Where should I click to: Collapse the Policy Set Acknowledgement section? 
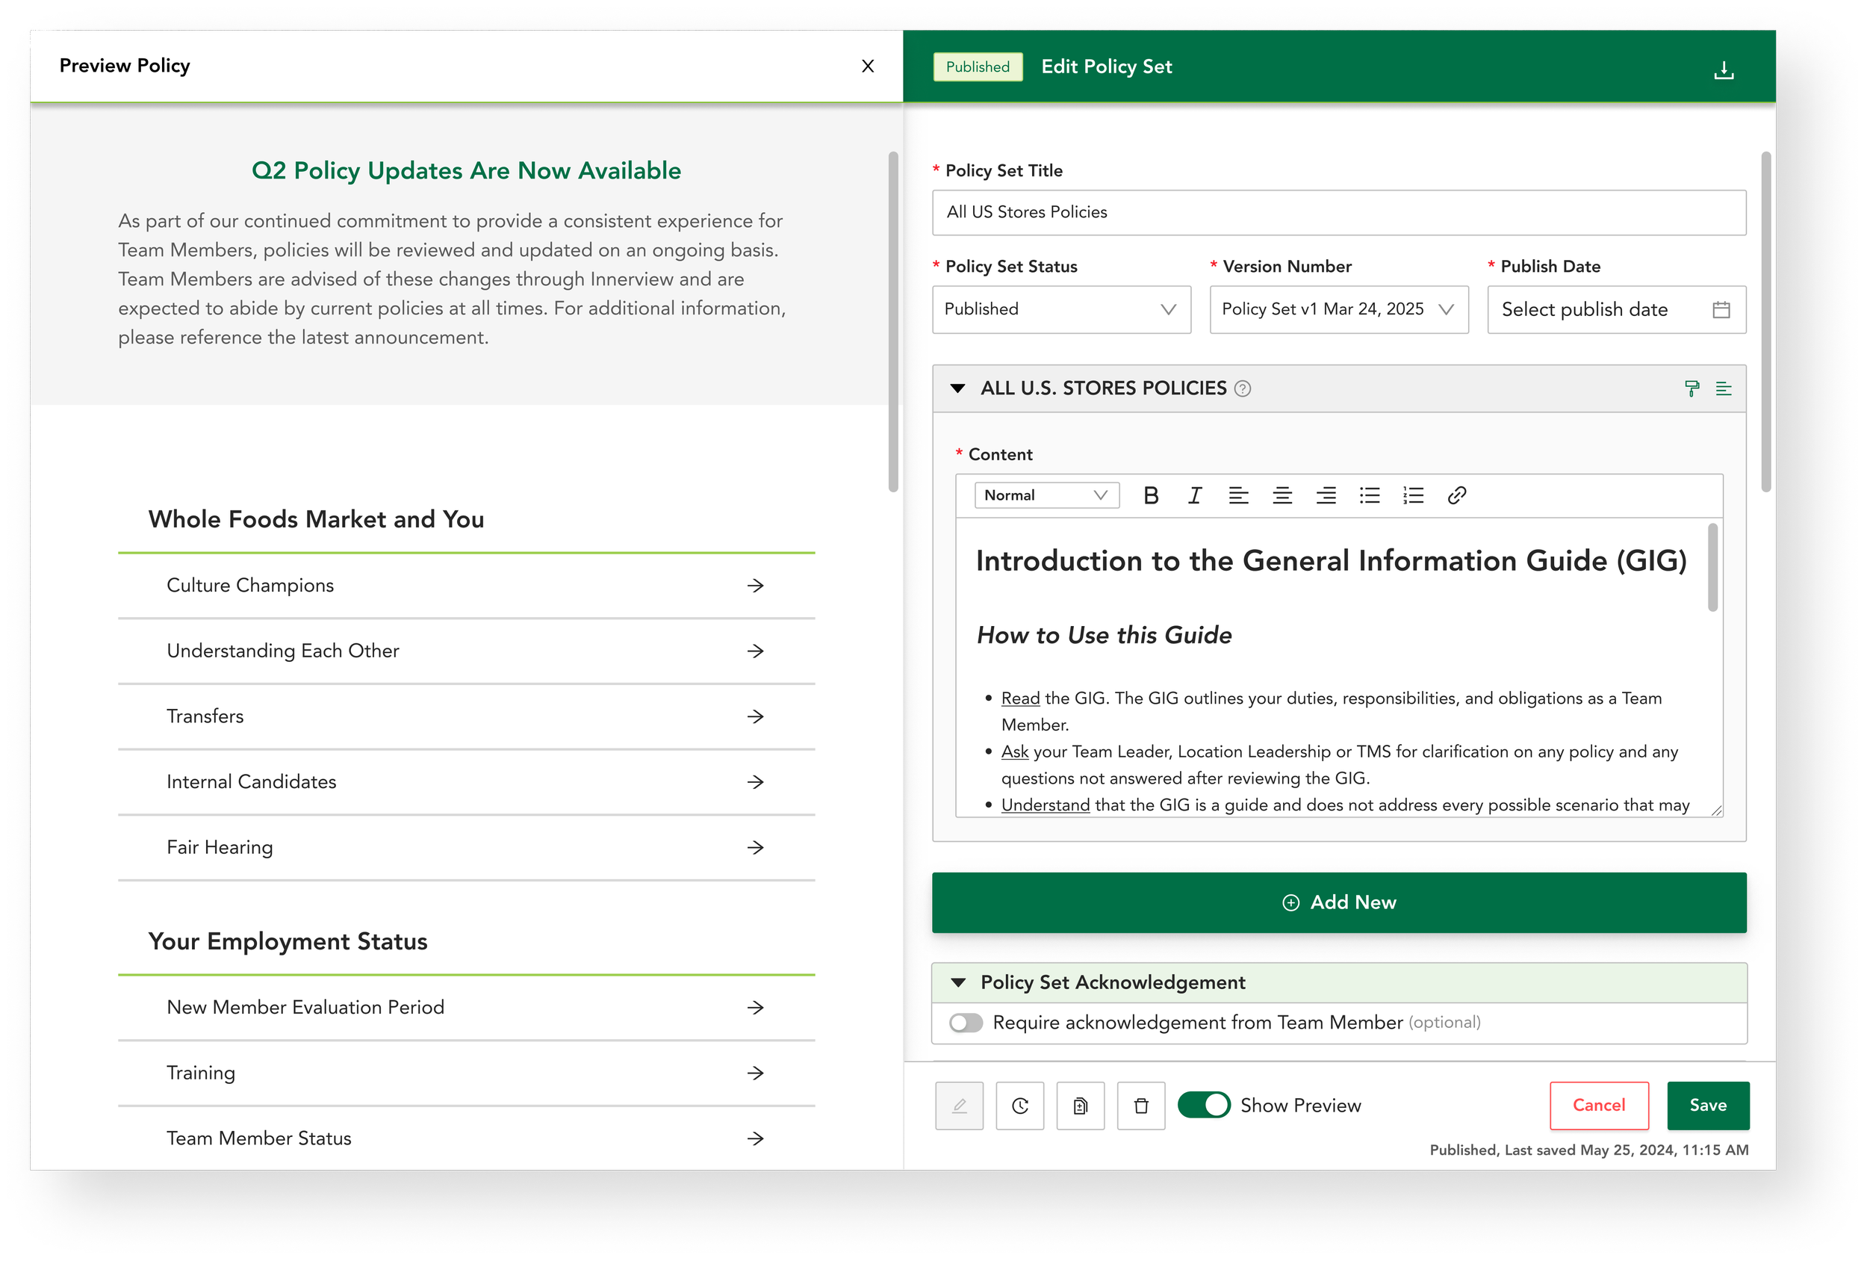pos(957,982)
